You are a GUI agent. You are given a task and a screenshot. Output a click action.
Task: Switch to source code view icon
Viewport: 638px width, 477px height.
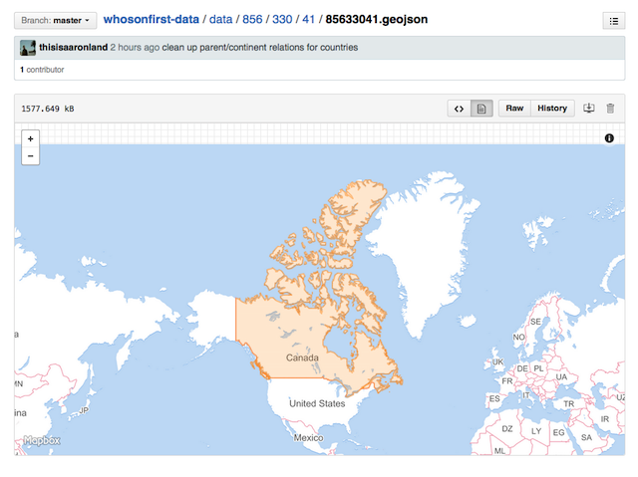459,109
